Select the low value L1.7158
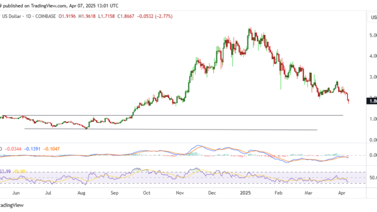Image resolution: width=377 pixels, height=212 pixels. pyautogui.click(x=106, y=16)
